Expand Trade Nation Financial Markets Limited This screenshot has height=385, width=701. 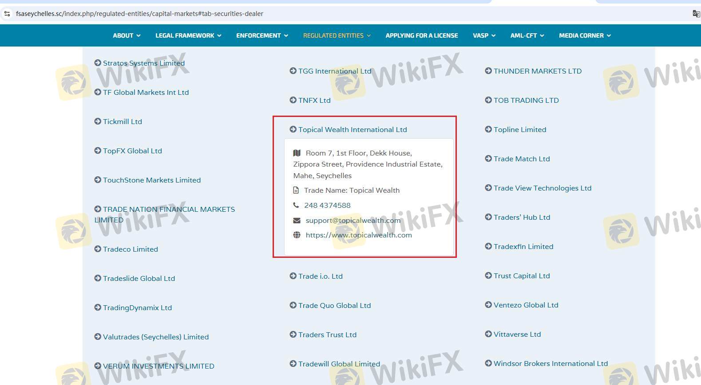pos(169,210)
